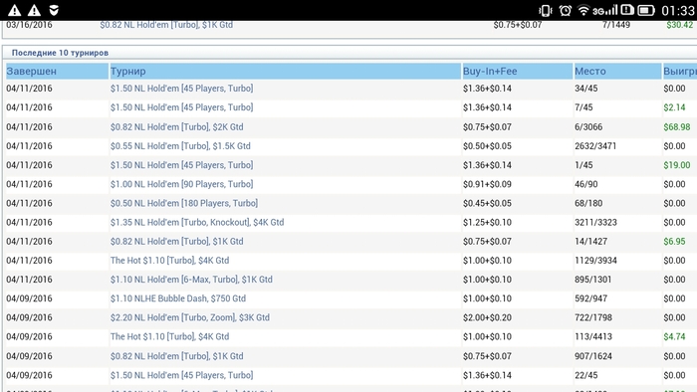Open $0.82 $1K Gtd tournament placed 14/1427
Viewport: 697px width, 392px height.
tap(177, 242)
